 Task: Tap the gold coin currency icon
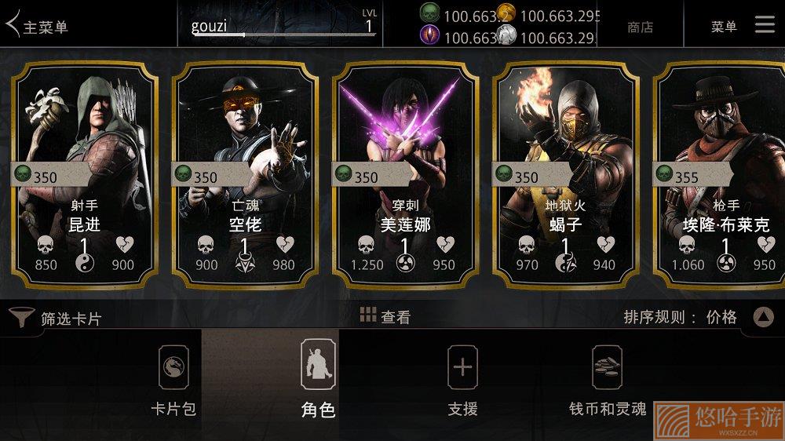click(x=506, y=13)
